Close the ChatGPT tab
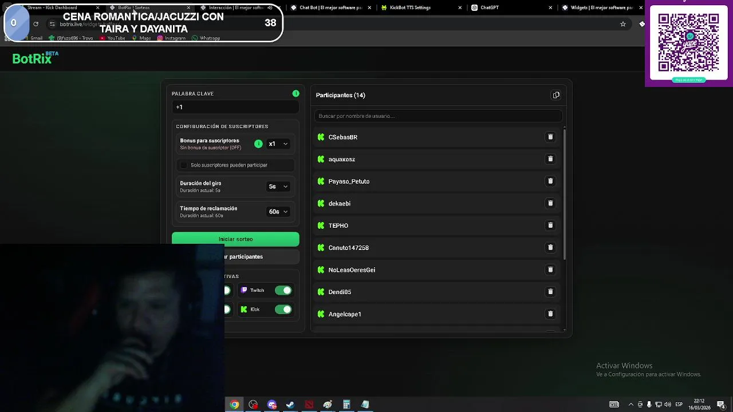 pyautogui.click(x=550, y=7)
